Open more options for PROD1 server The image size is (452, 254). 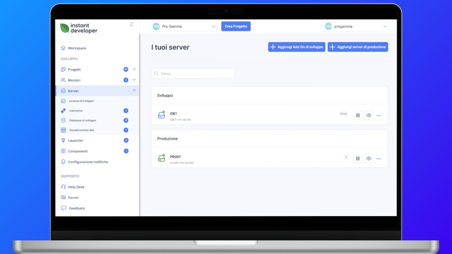[379, 158]
